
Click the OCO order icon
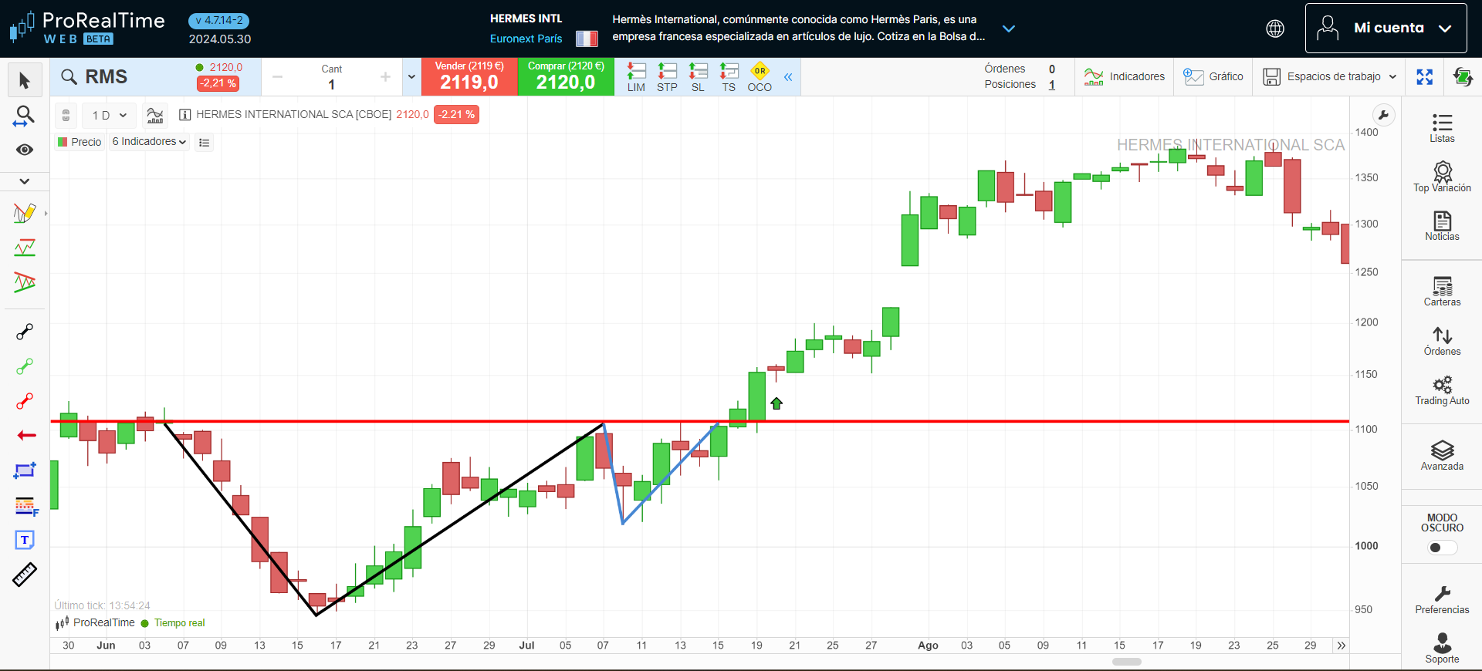coord(760,77)
